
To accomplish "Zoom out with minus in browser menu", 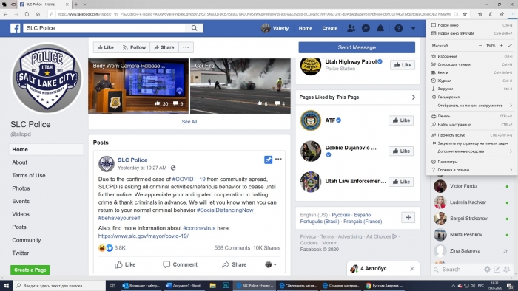I will tap(480, 46).
